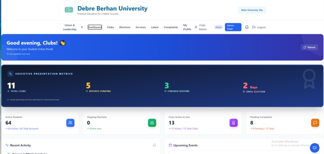
Task: Click the bell icon in Recent Activity
Action: pos(154,145)
